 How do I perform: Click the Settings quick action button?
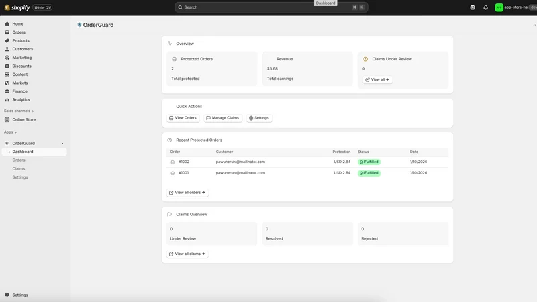click(x=259, y=118)
